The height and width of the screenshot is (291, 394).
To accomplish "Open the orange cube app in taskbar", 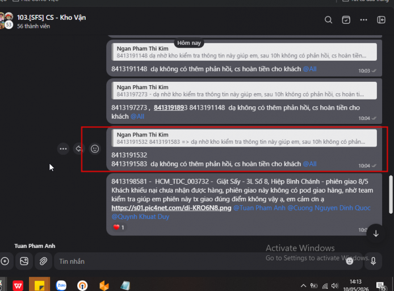I will [104, 285].
